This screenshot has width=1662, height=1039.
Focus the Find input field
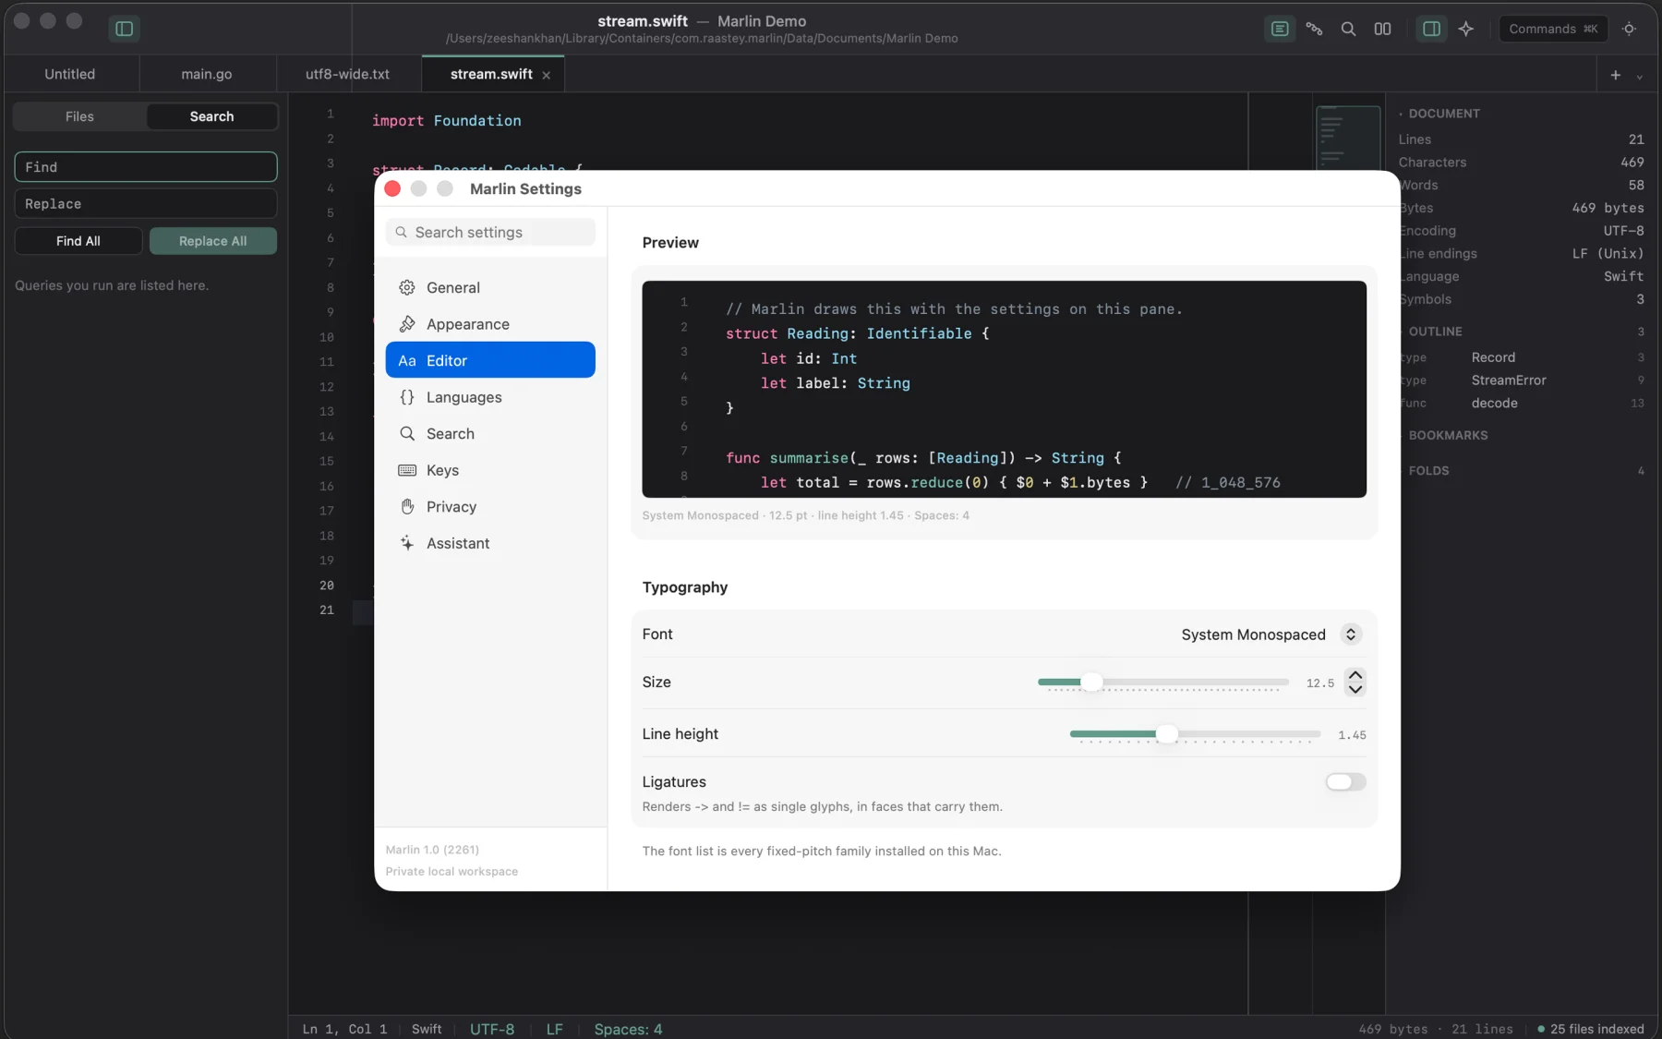[x=146, y=167]
